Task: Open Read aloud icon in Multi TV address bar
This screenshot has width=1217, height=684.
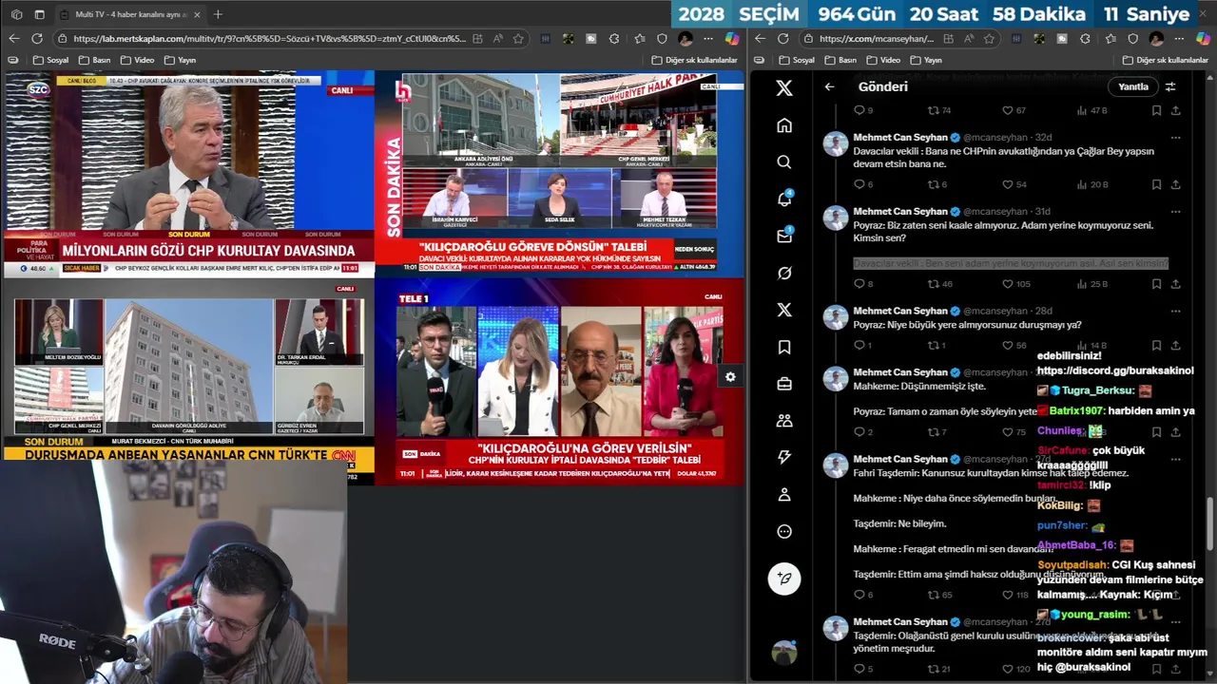Action: click(x=498, y=39)
